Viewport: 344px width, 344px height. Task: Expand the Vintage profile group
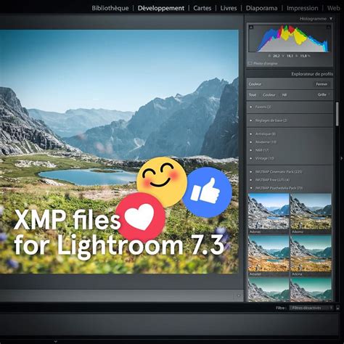tap(251, 158)
